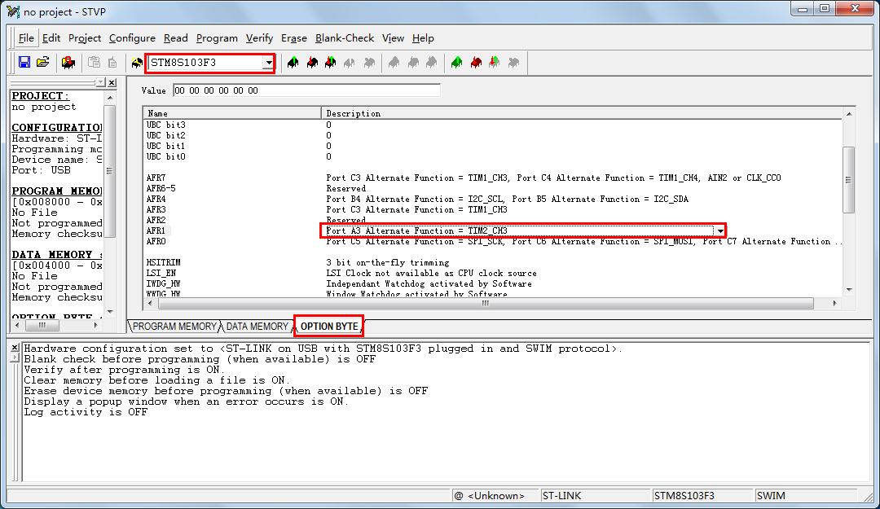Read all tabs with solid green chip icon
The image size is (880, 509).
[x=457, y=62]
